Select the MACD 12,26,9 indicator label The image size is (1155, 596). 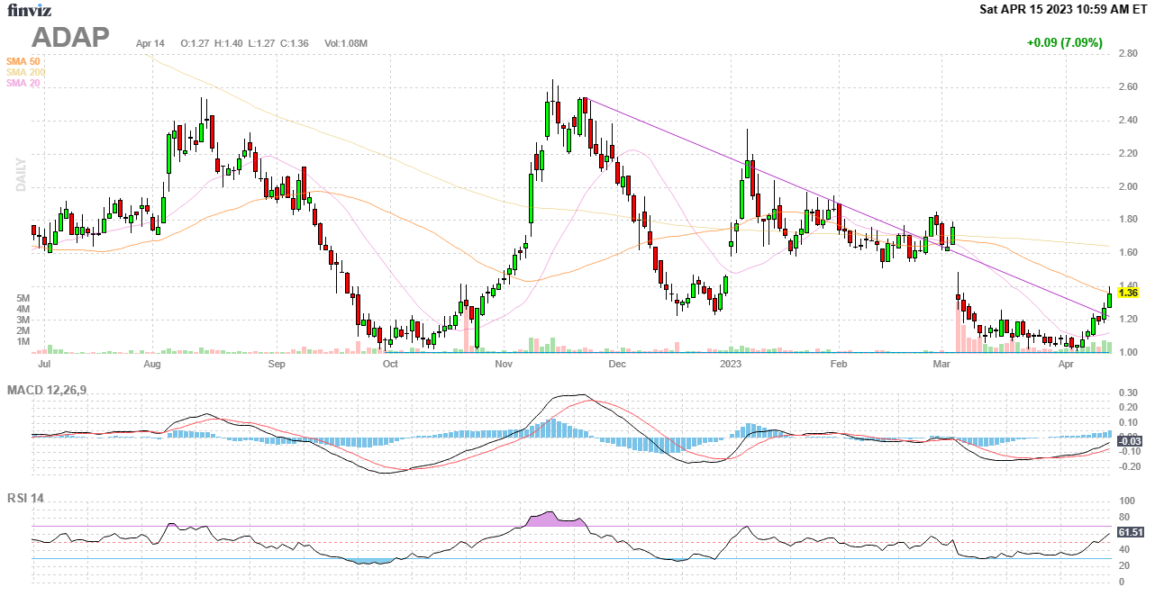tap(50, 390)
